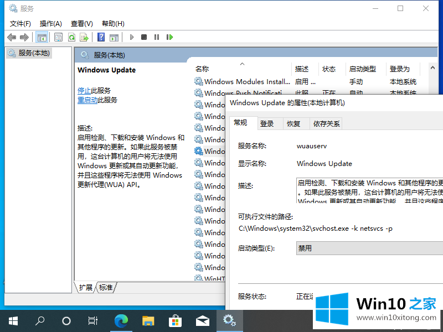Click the Forward arrow in the Services toolbar

coord(24,37)
